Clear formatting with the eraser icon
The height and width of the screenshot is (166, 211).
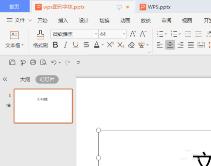131,45
